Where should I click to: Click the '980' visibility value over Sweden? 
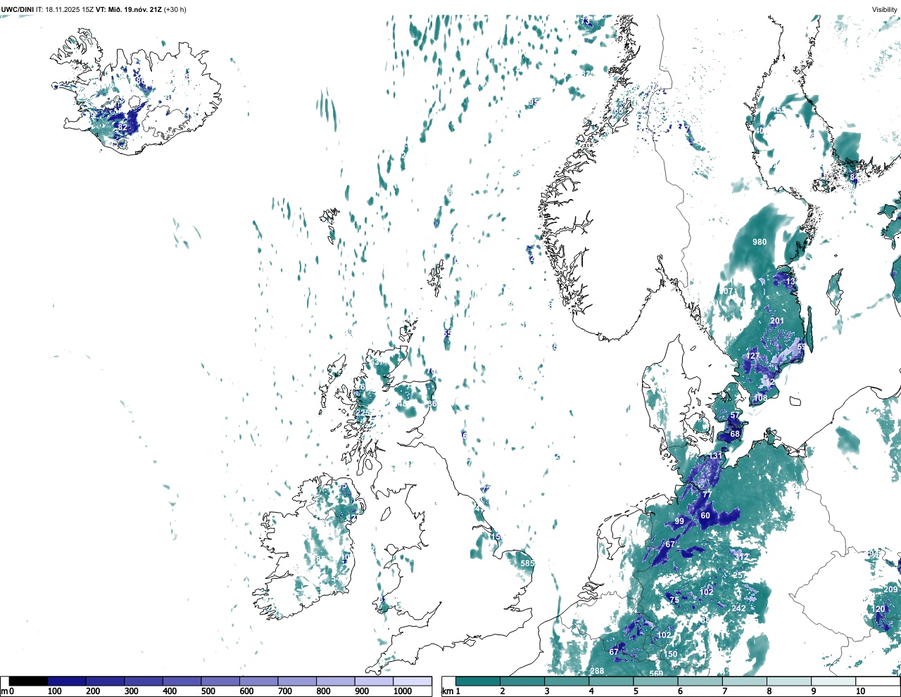click(x=760, y=242)
